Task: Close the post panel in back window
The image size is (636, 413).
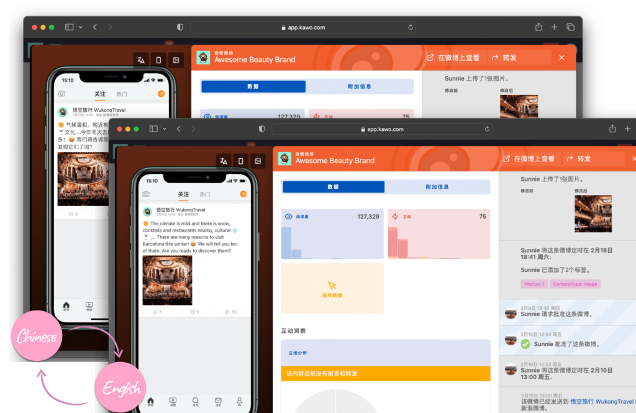Action: [561, 58]
